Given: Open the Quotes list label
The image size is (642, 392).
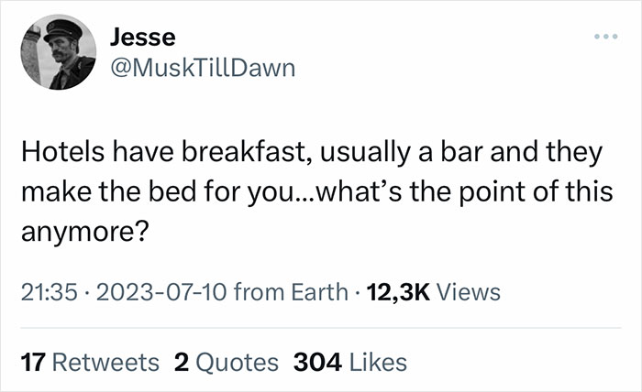Looking at the screenshot, I should pos(238,362).
